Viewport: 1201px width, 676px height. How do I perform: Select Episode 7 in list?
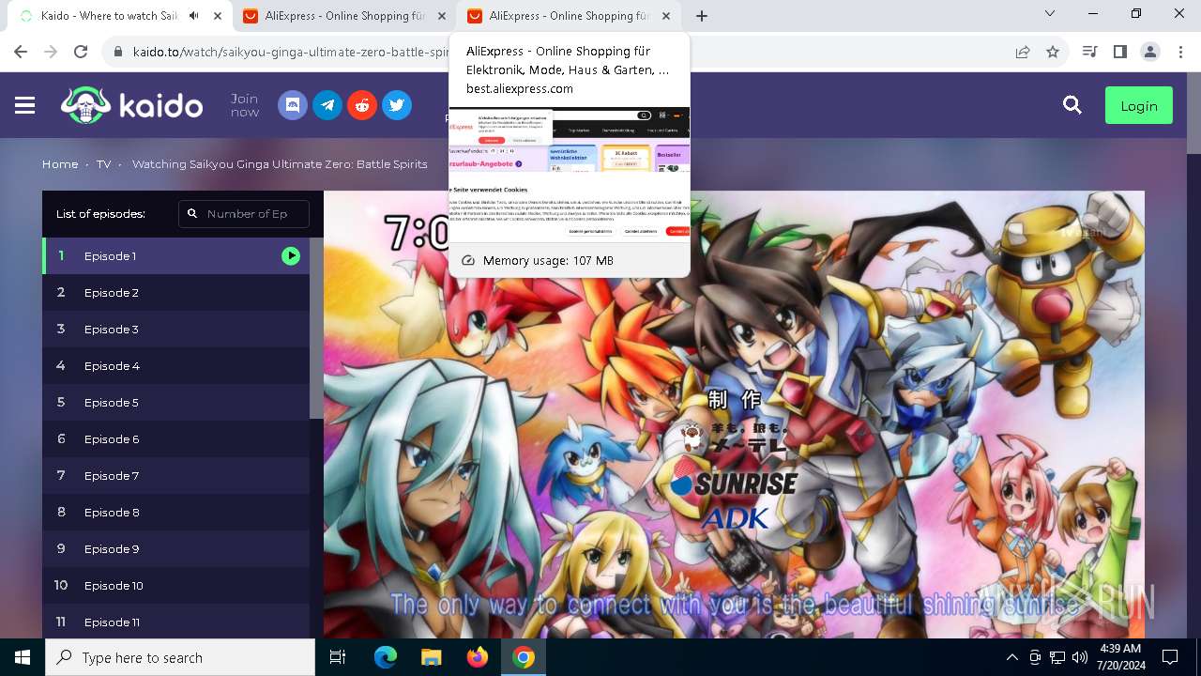[x=175, y=475]
